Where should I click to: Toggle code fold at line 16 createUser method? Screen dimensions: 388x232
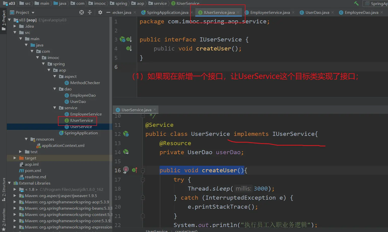point(143,171)
